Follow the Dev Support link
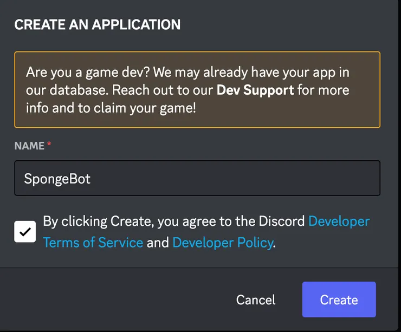The image size is (401, 332). click(255, 89)
